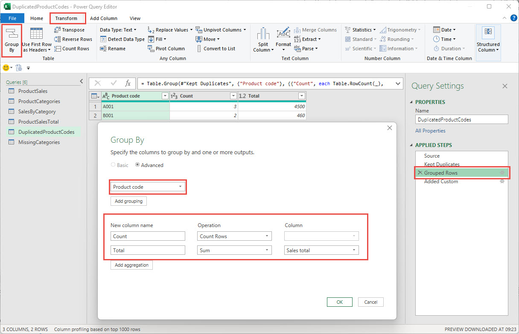Click the query Name input field

[461, 119]
